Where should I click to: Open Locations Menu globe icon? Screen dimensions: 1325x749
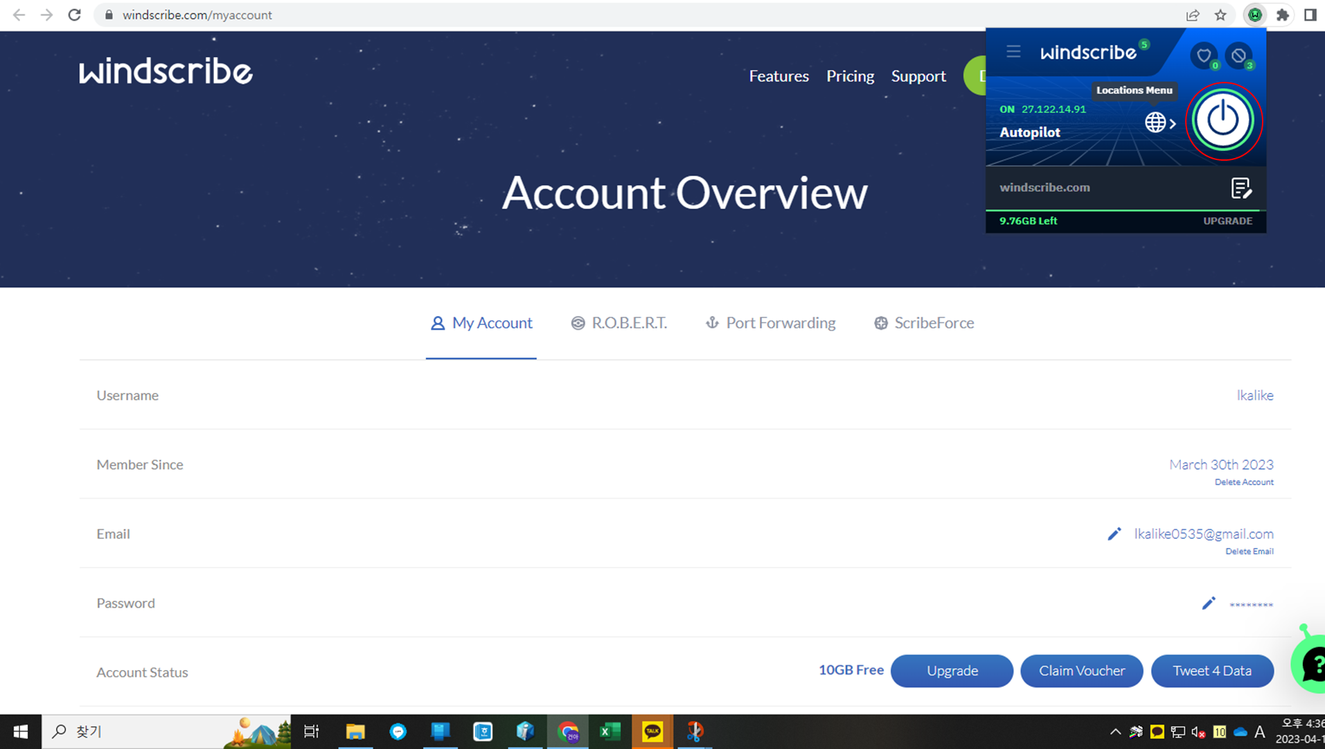(x=1159, y=123)
